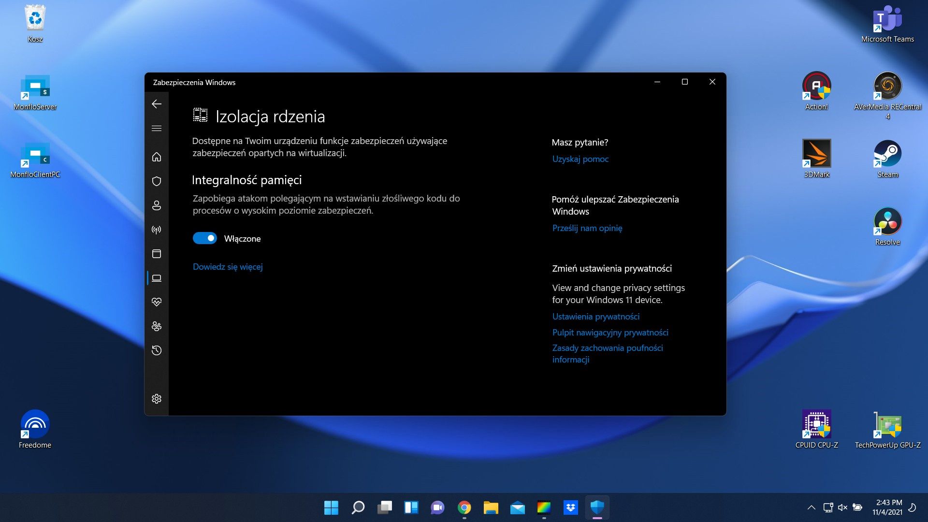Open App and browser control icon

tap(157, 254)
